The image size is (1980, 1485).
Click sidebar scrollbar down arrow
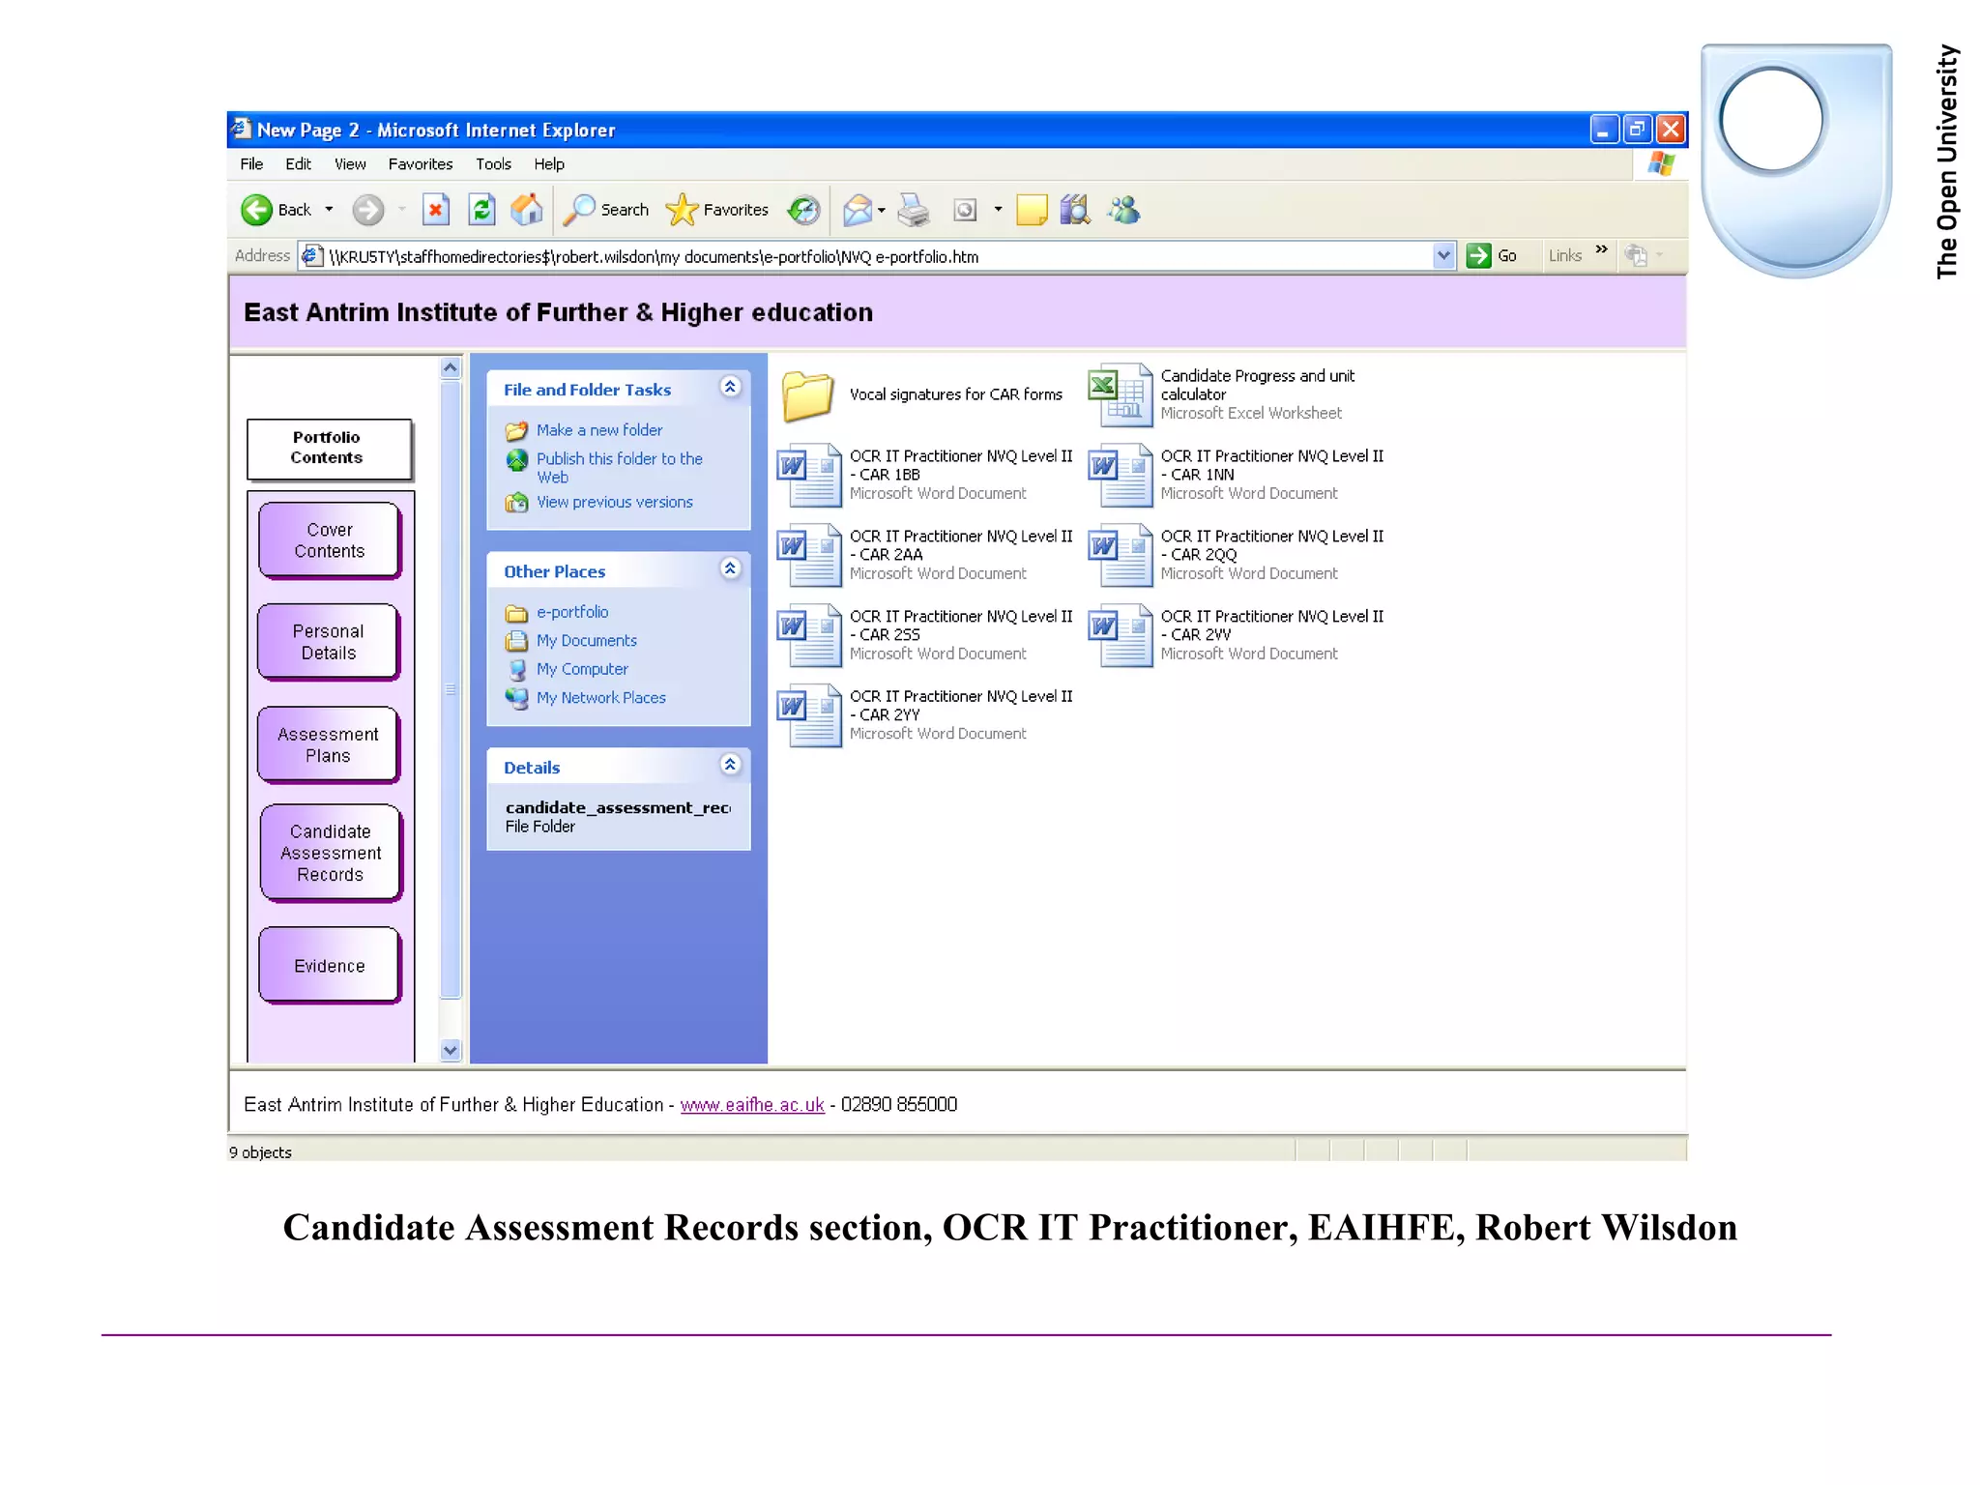tap(451, 1050)
